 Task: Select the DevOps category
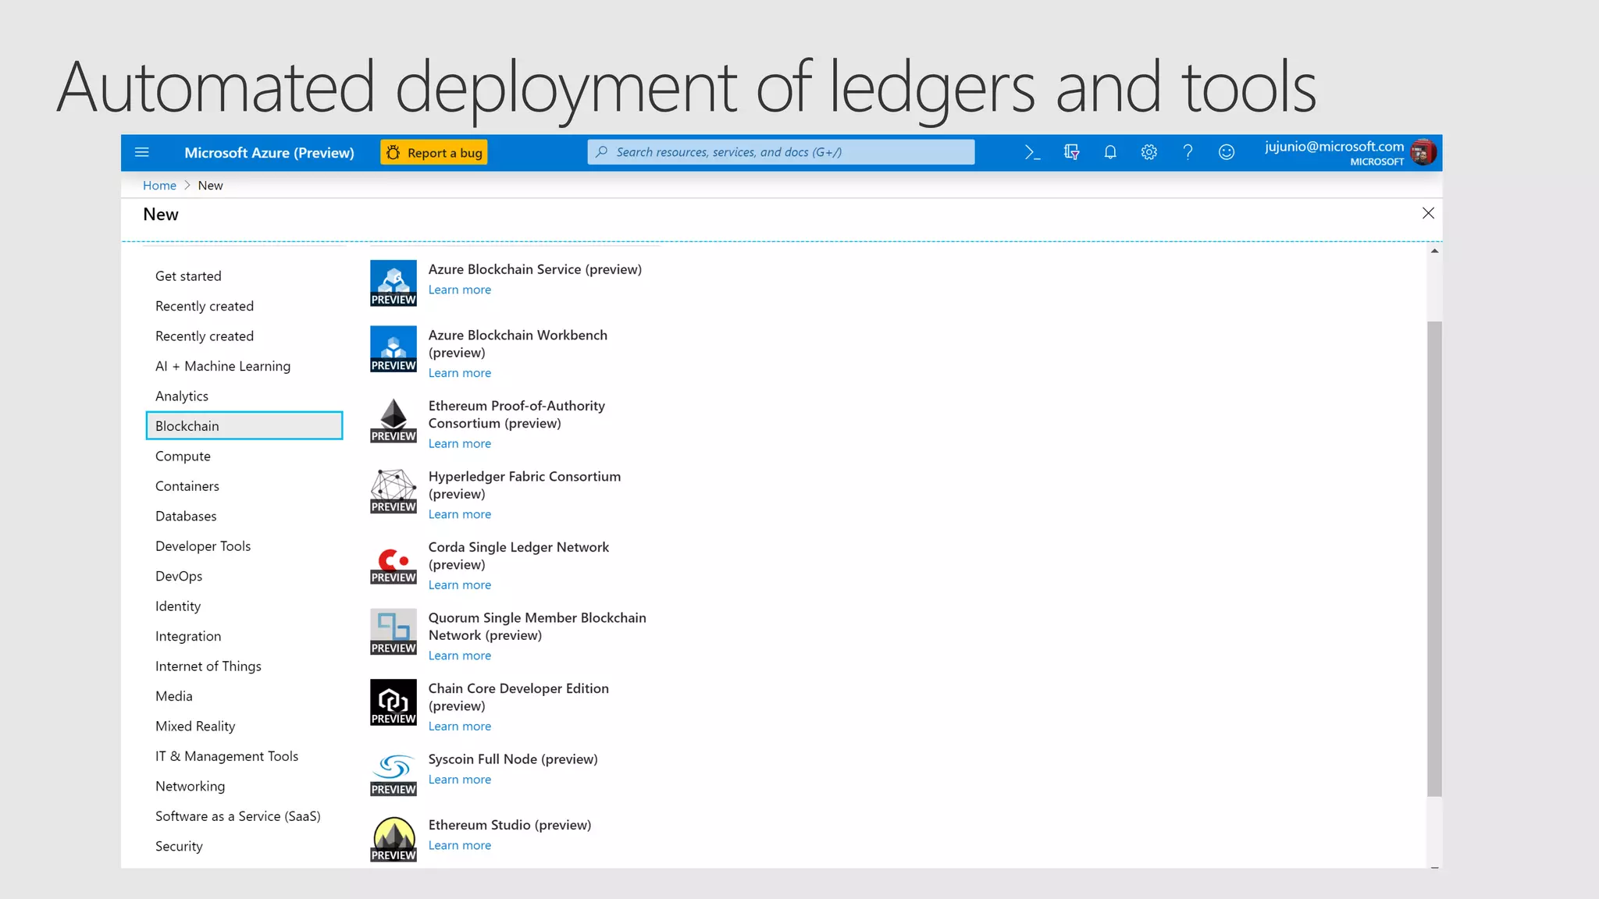click(179, 576)
